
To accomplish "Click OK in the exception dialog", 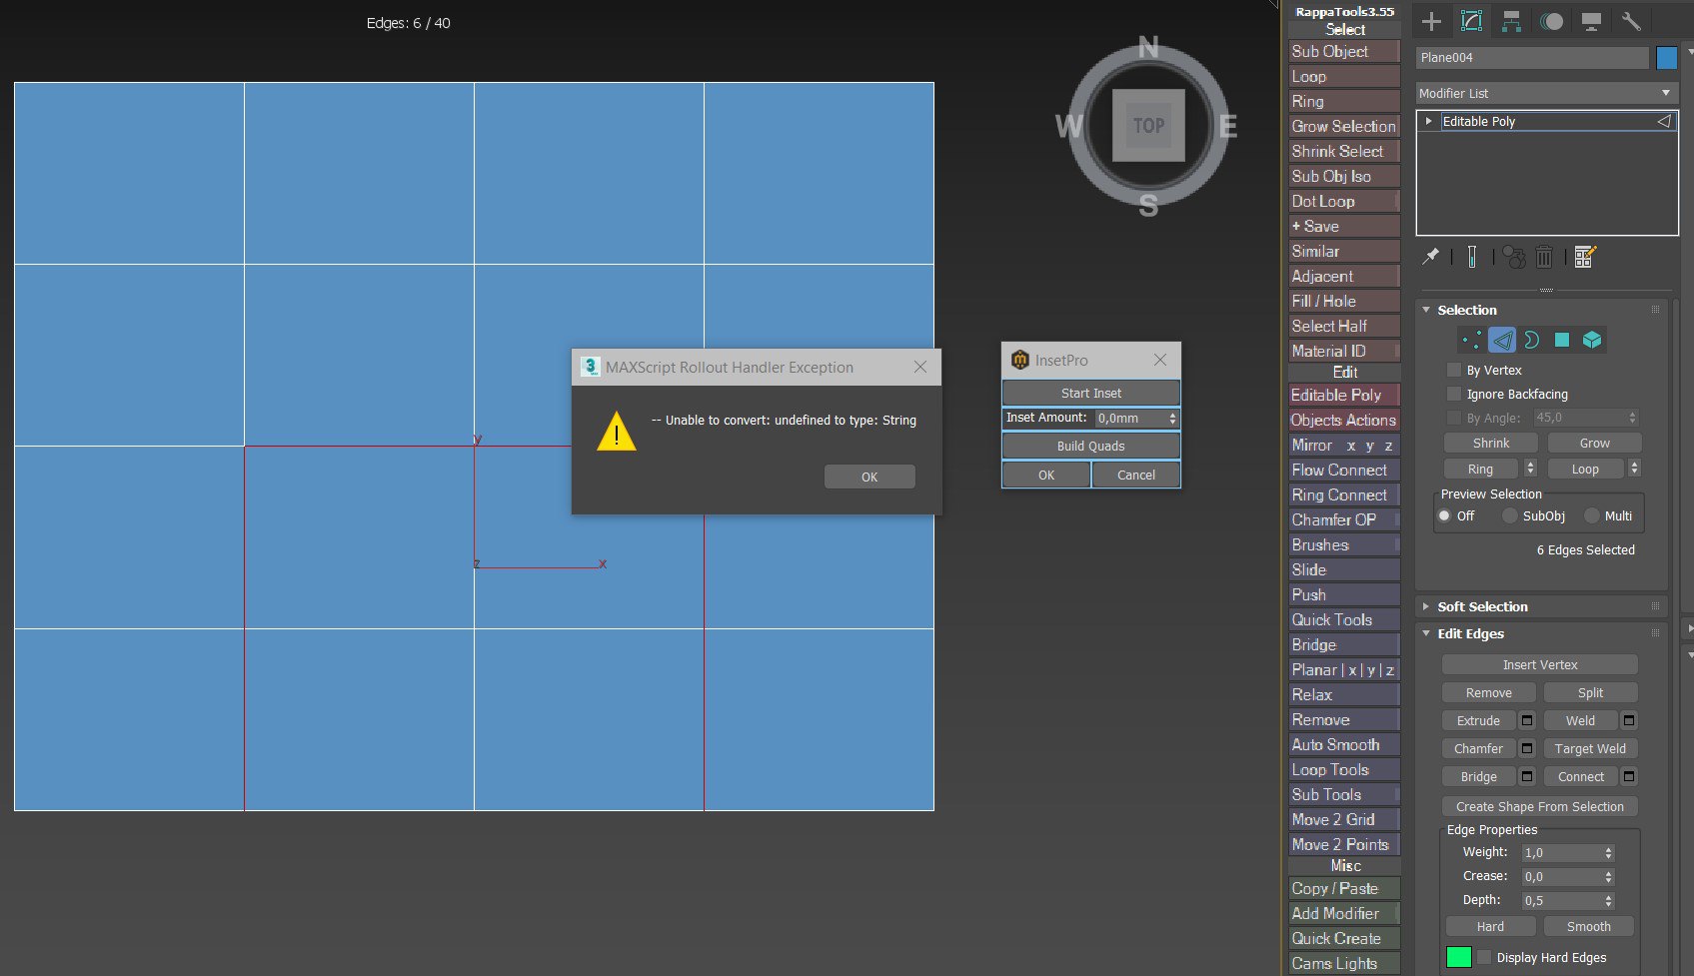I will coord(869,477).
